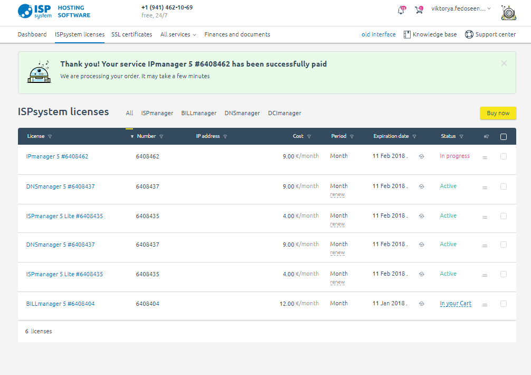This screenshot has width=531, height=375.
Task: Click filter icon on Period column
Action: pyautogui.click(x=352, y=136)
